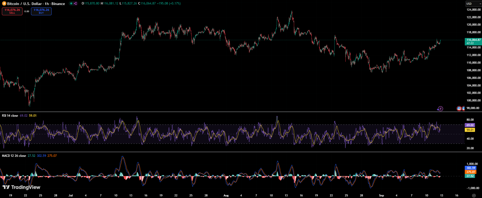Select the RSI 14 close indicator legend
This screenshot has width=482, height=198.
[10, 116]
